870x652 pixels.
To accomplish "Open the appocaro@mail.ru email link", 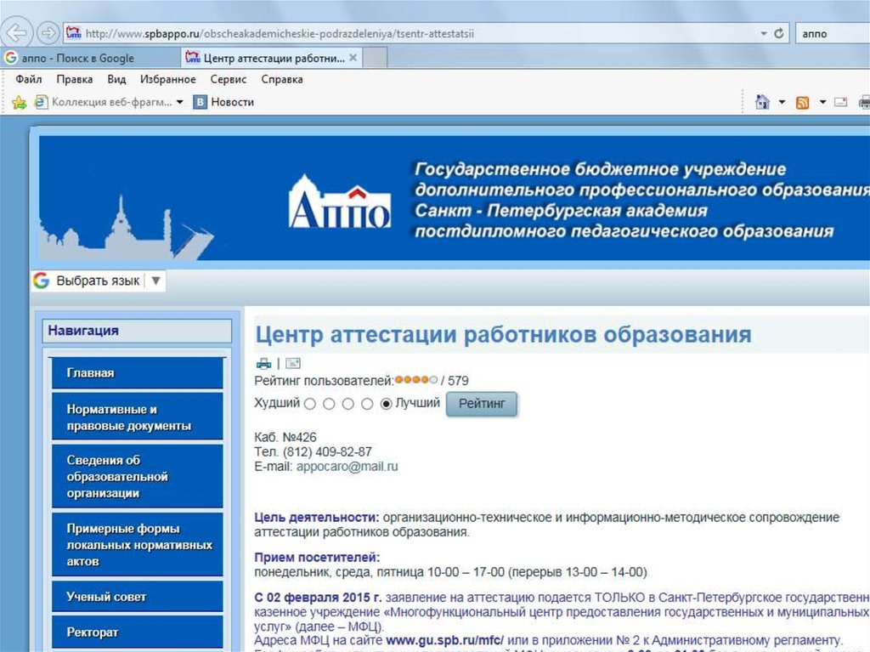I will click(x=347, y=467).
